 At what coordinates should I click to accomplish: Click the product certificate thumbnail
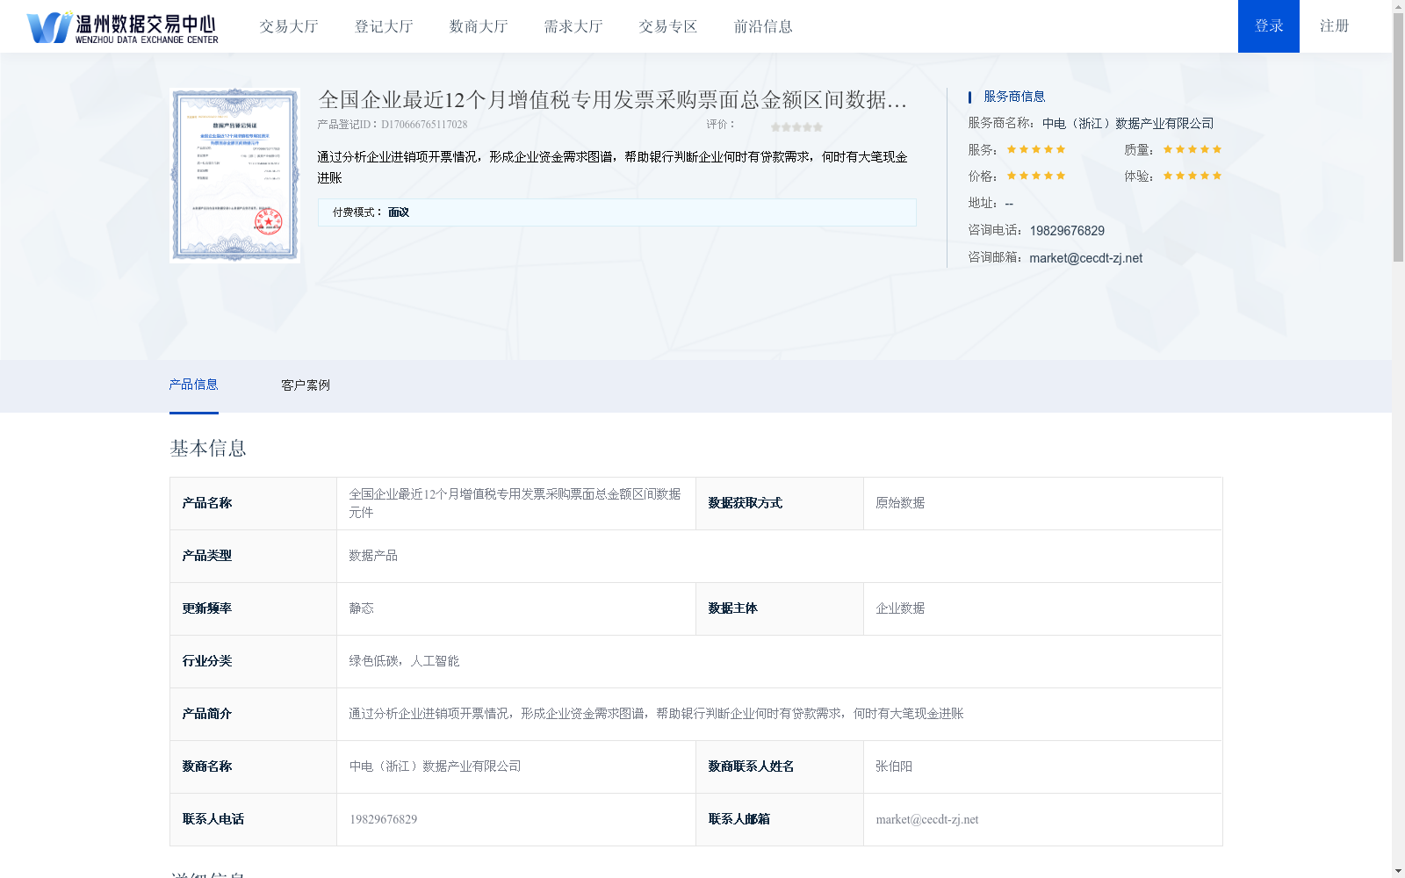(234, 174)
